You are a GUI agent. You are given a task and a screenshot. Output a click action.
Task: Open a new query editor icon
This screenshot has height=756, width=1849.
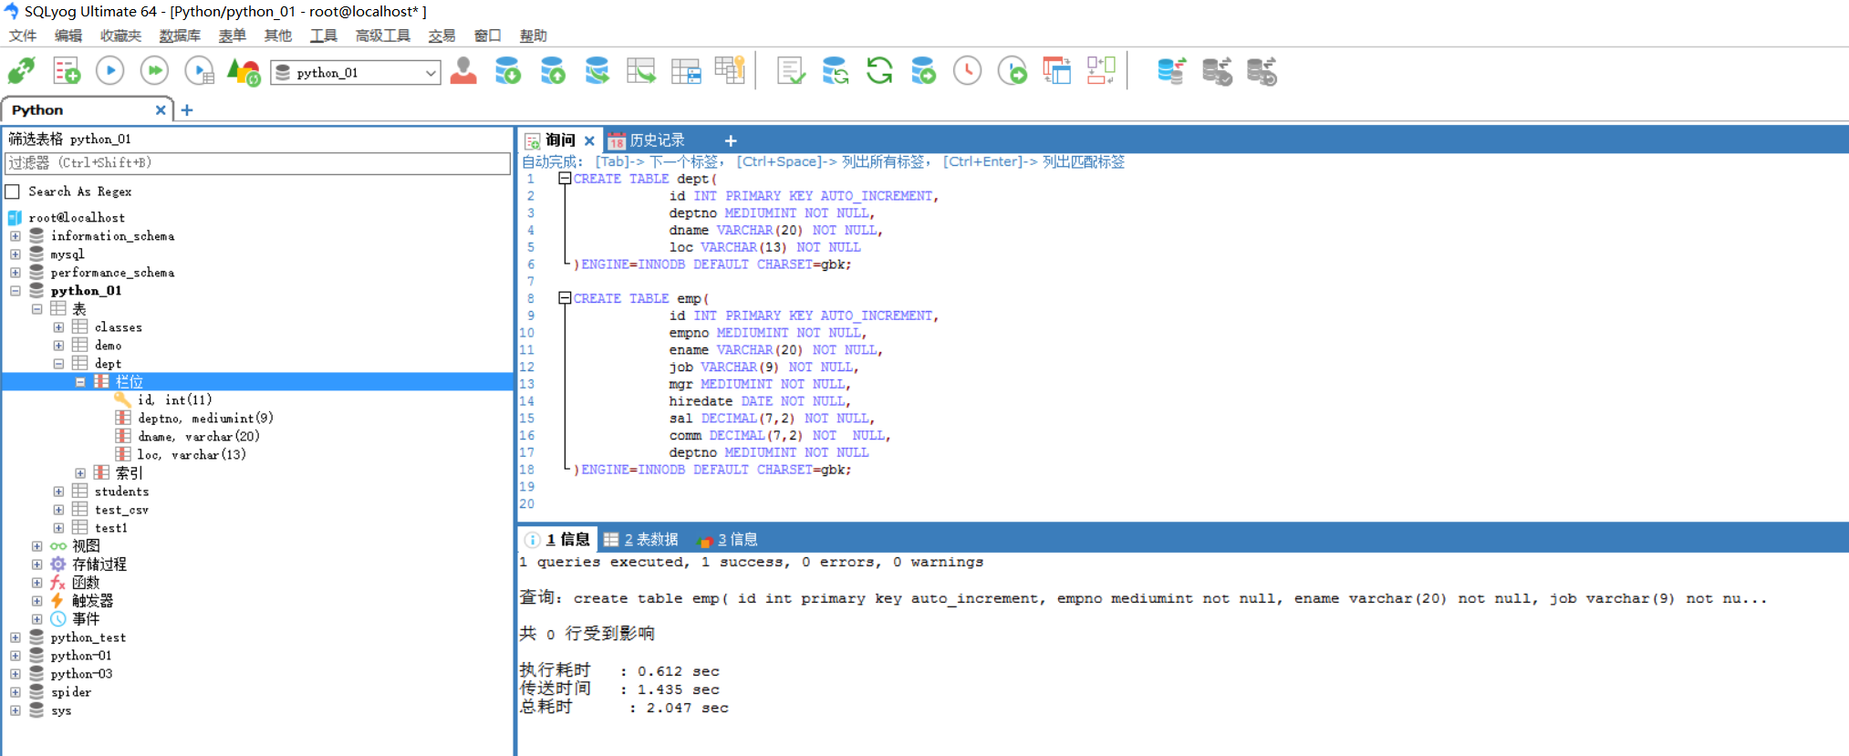(x=67, y=71)
